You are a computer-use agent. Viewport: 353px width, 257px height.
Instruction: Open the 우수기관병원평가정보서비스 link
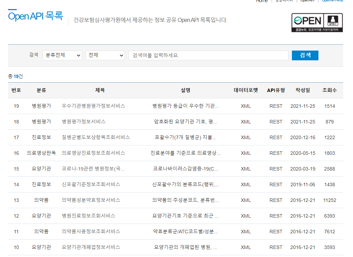coord(94,106)
